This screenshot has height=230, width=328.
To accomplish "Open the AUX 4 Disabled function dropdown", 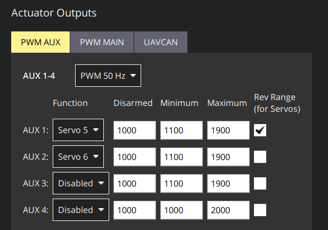I will pyautogui.click(x=81, y=210).
